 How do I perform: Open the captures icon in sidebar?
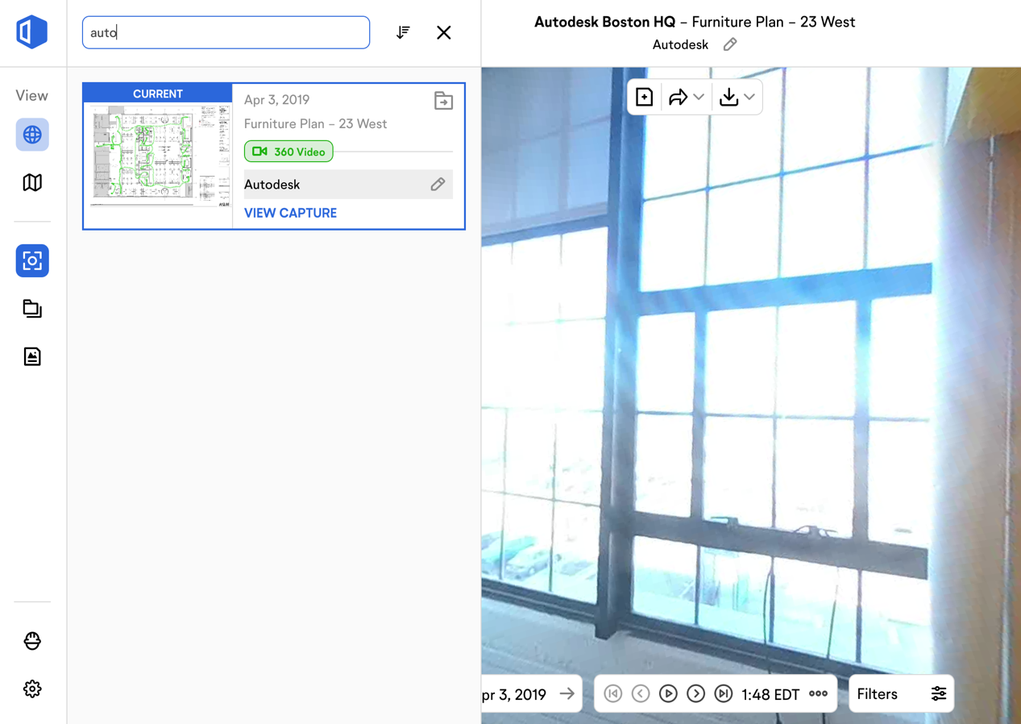[x=32, y=261]
